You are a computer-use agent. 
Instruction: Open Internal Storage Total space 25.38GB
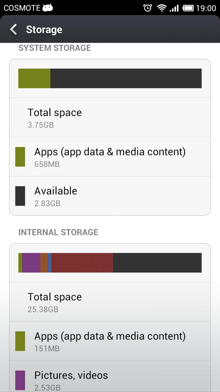tap(110, 302)
